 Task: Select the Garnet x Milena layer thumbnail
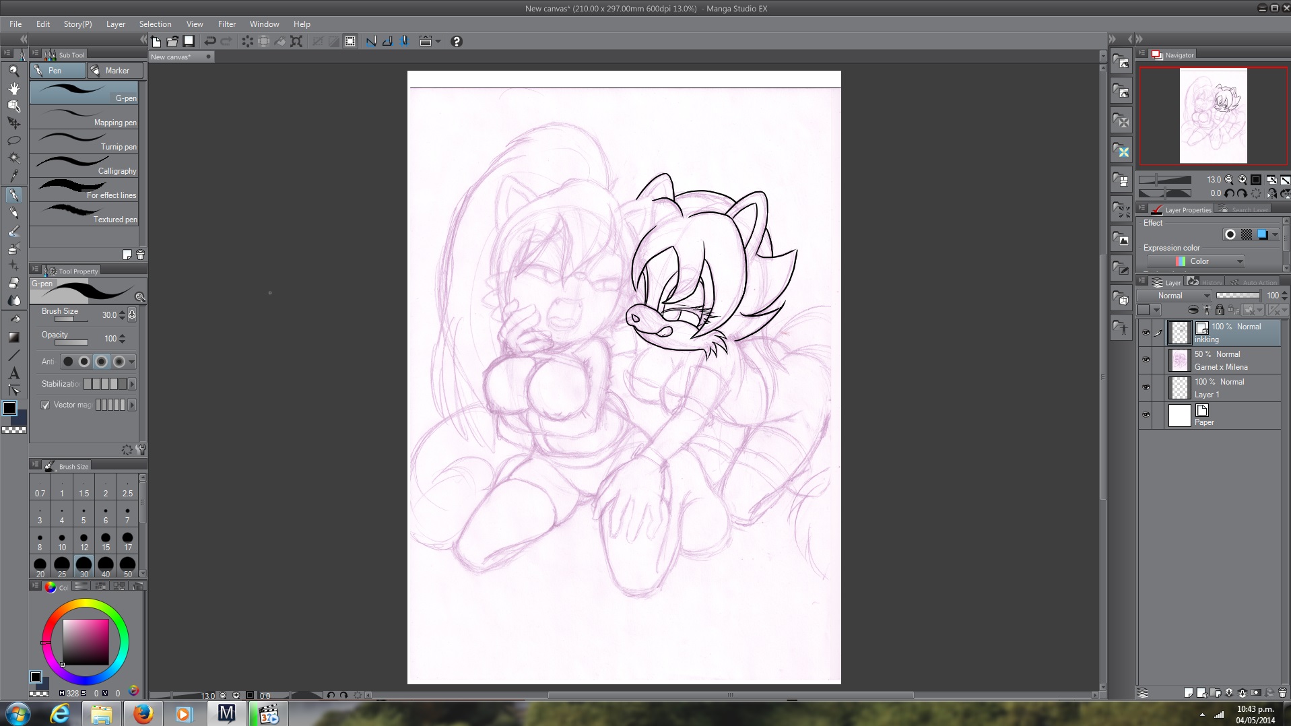point(1179,360)
